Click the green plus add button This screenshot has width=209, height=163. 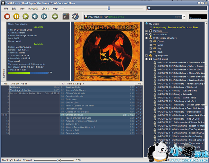(x=55, y=16)
